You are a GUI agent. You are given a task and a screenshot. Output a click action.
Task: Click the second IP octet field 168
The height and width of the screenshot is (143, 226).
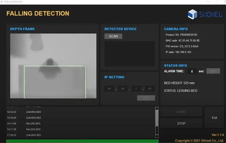tap(123, 89)
